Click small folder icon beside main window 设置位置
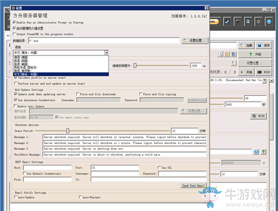The width and height of the screenshot is (278, 211). click(x=234, y=63)
